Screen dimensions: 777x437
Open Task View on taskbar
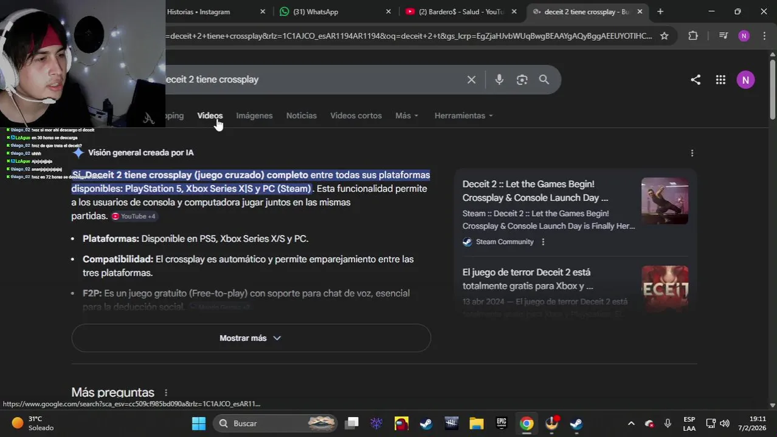(x=351, y=423)
